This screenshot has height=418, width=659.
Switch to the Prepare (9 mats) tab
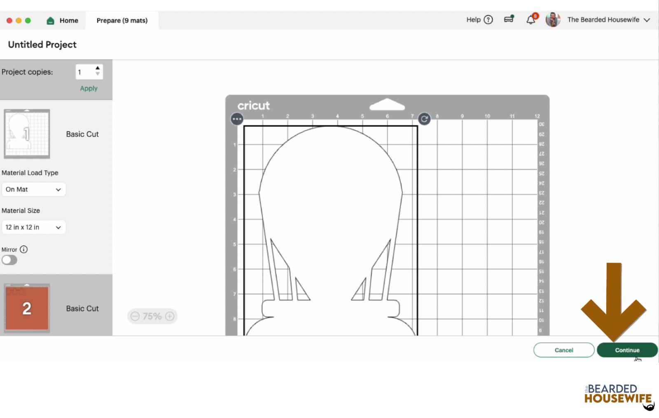tap(122, 21)
